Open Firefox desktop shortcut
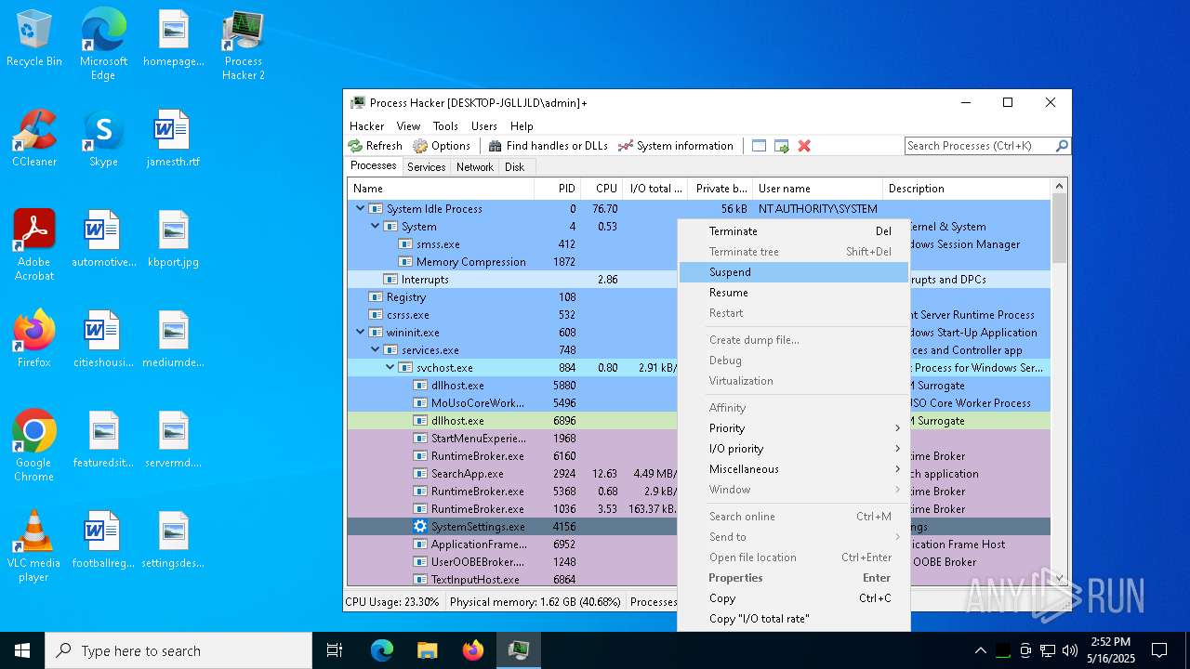1190x669 pixels. tap(34, 338)
